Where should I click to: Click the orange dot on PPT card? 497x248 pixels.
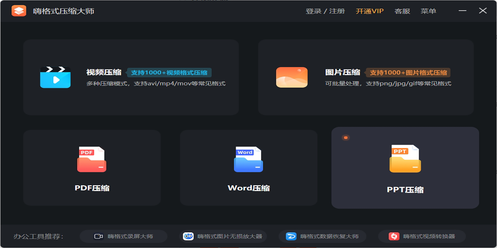pyautogui.click(x=346, y=138)
